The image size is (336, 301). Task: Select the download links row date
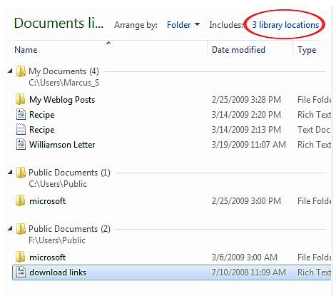click(x=248, y=272)
